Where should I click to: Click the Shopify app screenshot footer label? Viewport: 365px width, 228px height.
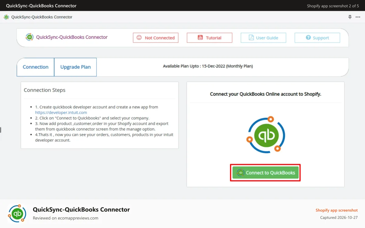pos(337,210)
